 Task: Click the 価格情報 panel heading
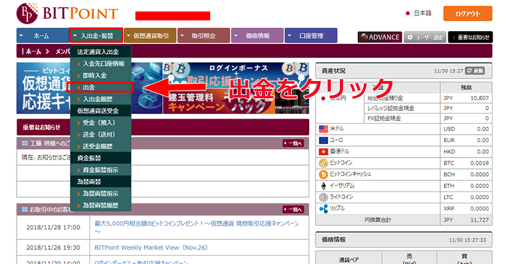pyautogui.click(x=333, y=240)
